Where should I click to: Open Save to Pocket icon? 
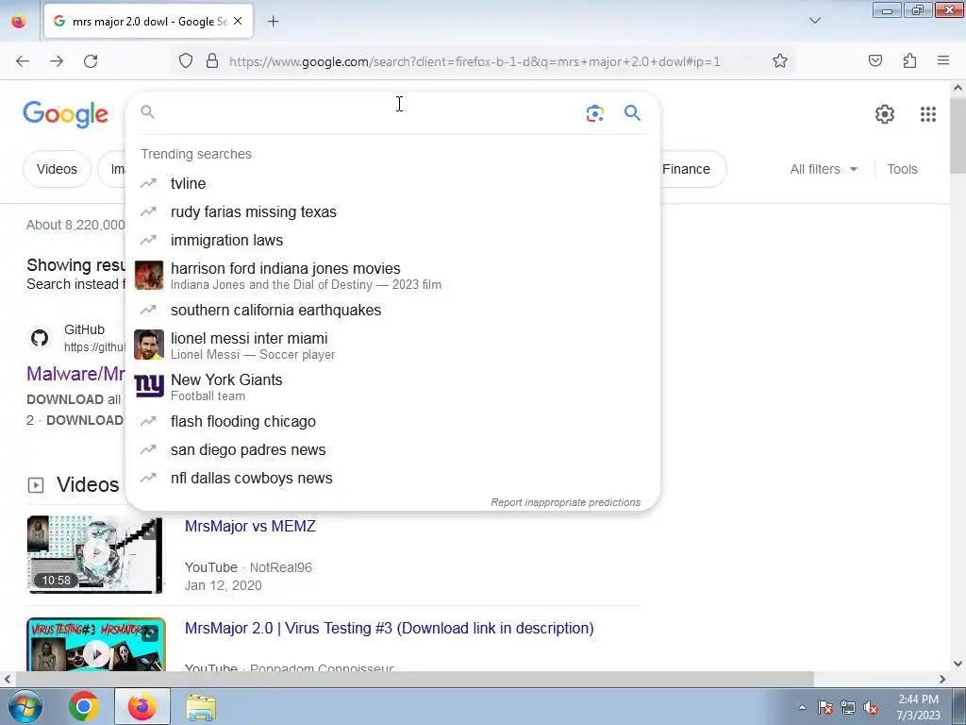click(x=875, y=60)
